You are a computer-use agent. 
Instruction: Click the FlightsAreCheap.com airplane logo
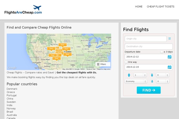23,10
